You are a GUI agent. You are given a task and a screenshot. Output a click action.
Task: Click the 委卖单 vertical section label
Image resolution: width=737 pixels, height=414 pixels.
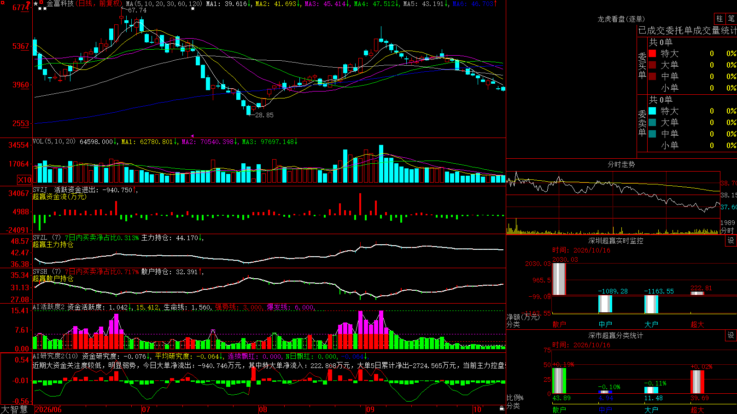click(642, 122)
